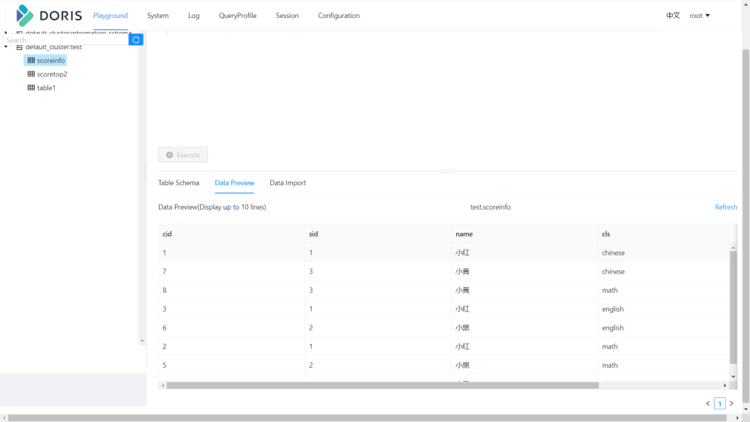This screenshot has height=422, width=750.
Task: Switch language to 中文
Action: click(672, 15)
